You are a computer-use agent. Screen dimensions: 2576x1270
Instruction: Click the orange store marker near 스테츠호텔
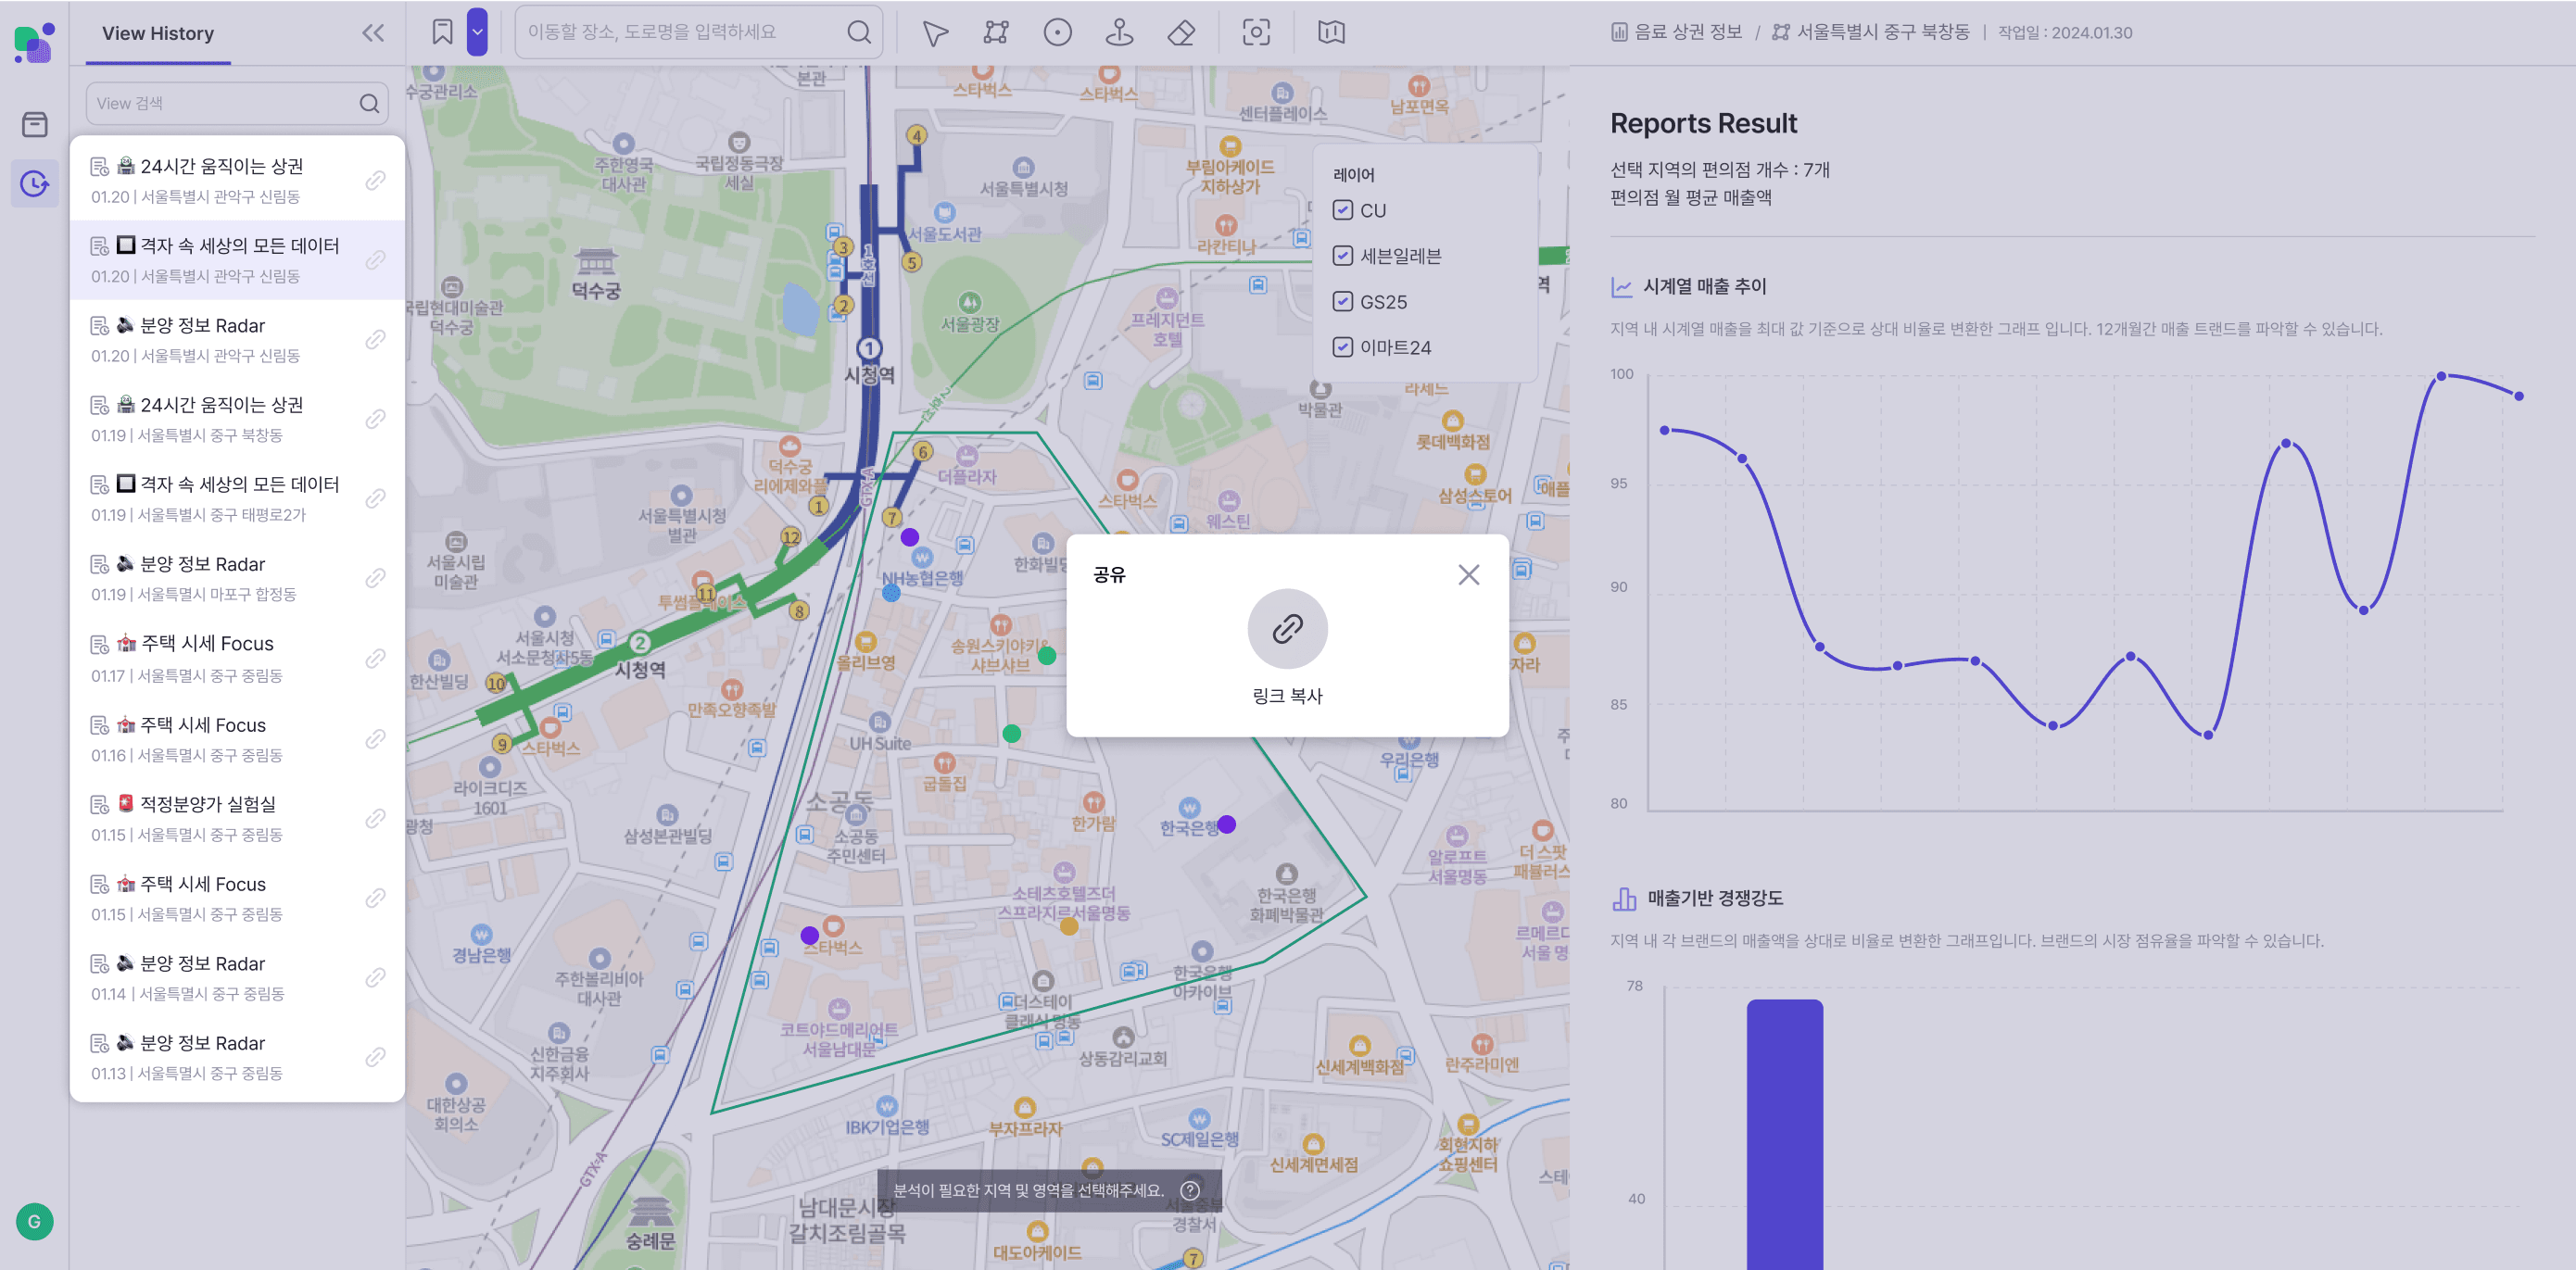tap(1069, 926)
